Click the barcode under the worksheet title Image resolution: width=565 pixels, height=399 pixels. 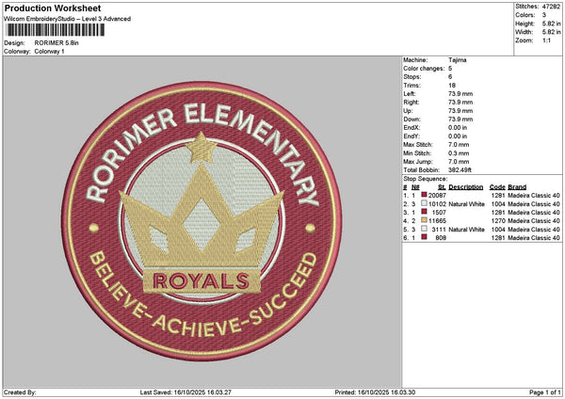[x=56, y=30]
